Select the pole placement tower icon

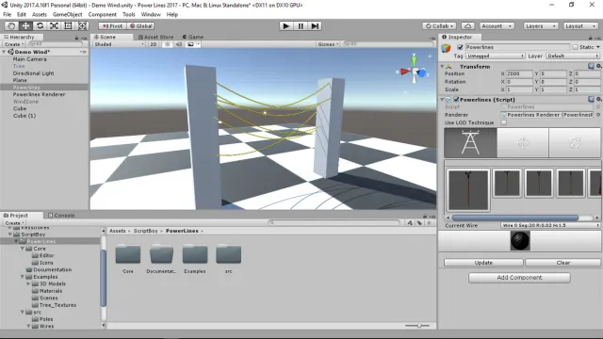click(x=470, y=142)
